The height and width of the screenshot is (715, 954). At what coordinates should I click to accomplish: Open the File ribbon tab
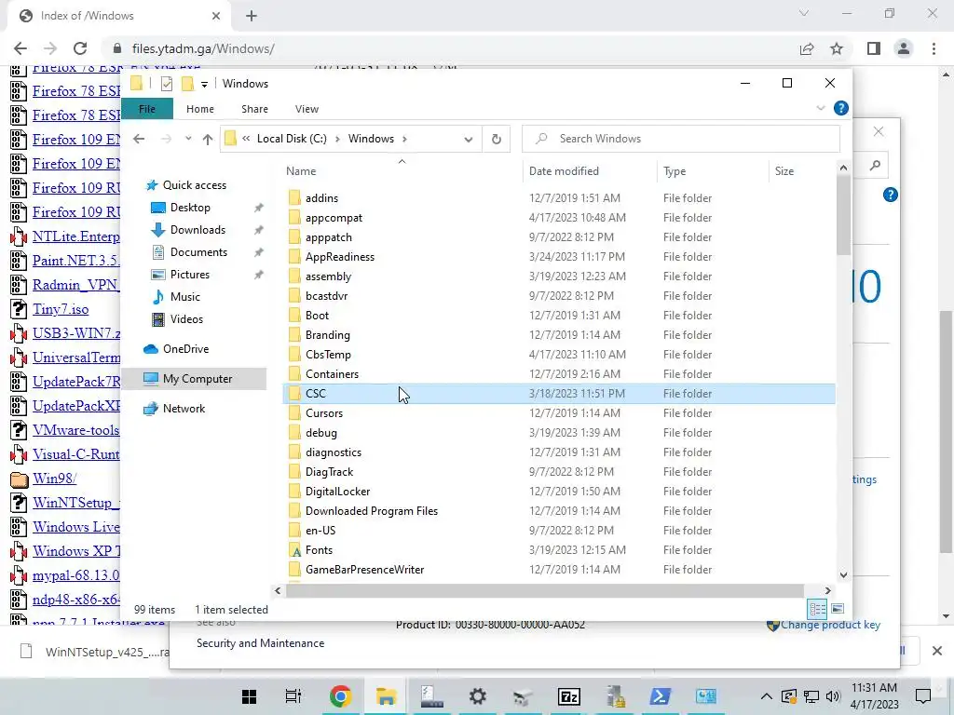point(147,109)
